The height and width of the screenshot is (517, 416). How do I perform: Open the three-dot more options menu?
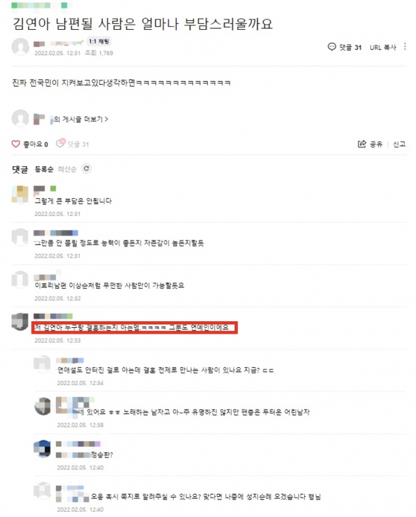point(405,47)
